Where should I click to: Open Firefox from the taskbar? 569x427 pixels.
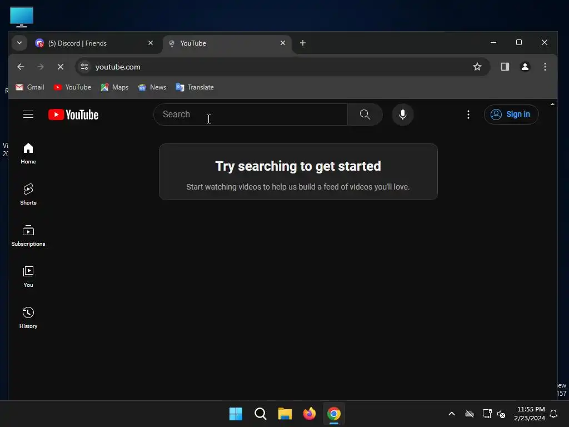pyautogui.click(x=309, y=414)
